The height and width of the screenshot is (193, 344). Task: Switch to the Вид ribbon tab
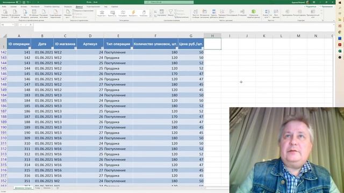[106, 7]
